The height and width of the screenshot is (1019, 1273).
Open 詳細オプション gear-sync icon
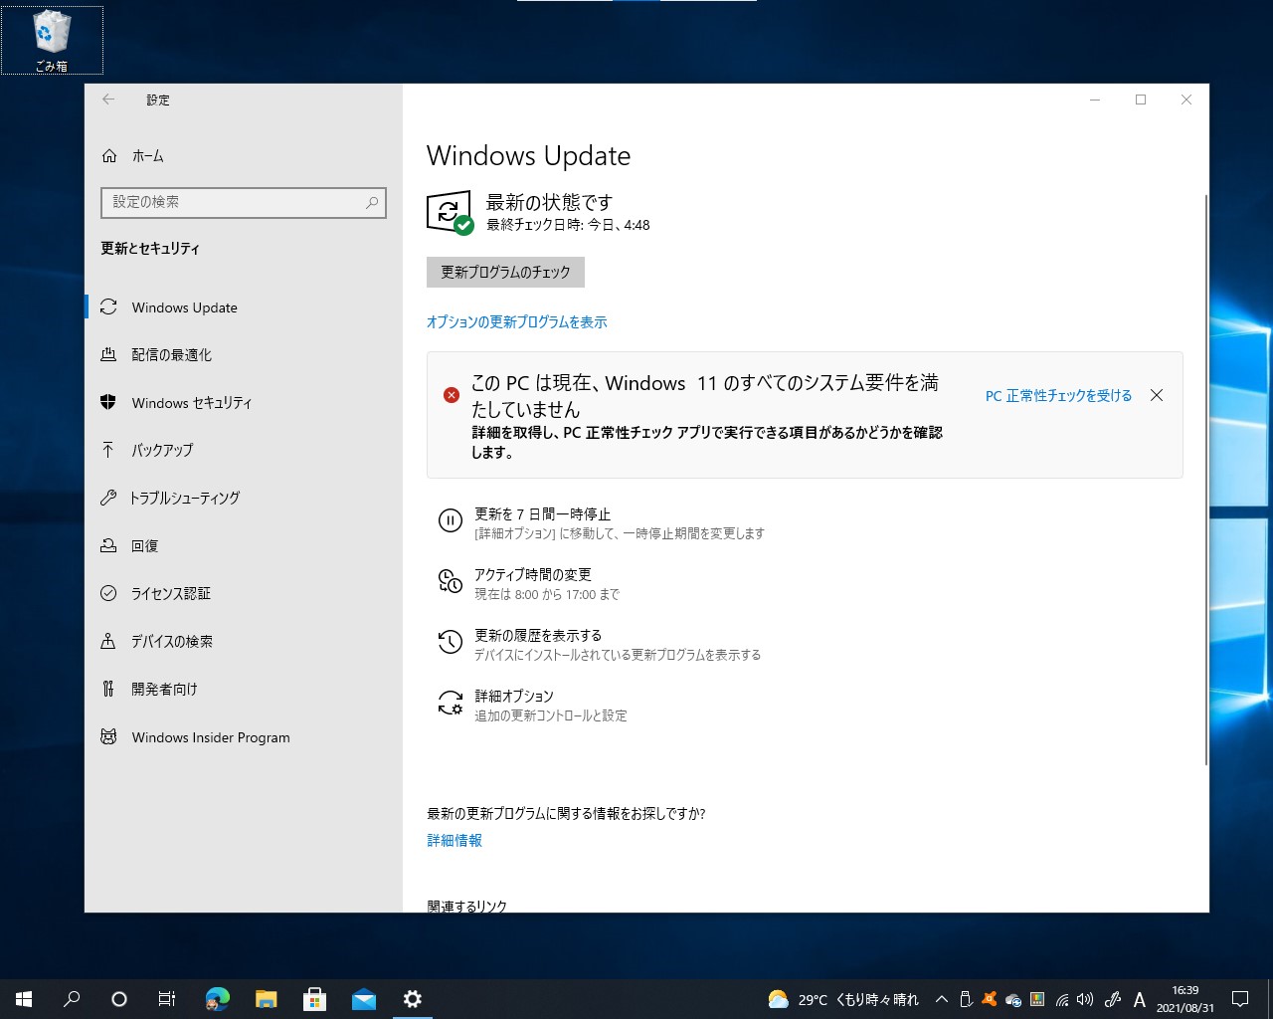tap(451, 703)
